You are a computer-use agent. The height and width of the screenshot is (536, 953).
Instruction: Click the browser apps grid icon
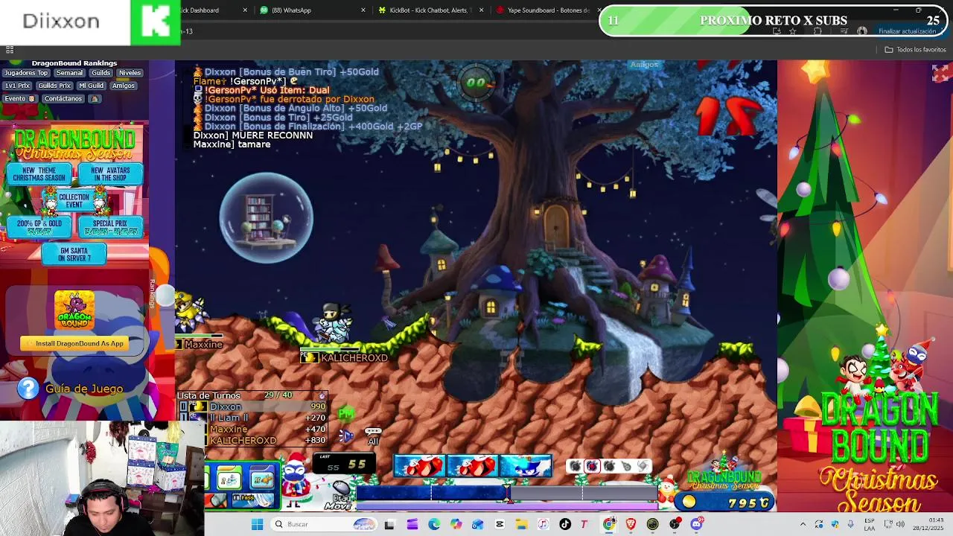pos(10,50)
